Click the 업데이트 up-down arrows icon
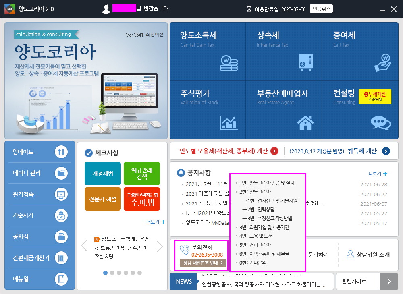403x294 pixels. (x=61, y=152)
